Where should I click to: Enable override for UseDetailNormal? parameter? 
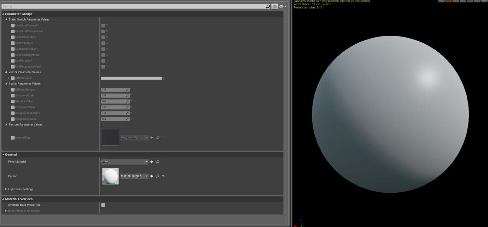point(13,25)
